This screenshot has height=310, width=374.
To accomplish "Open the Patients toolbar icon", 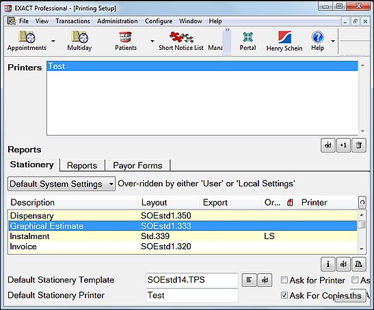I will pyautogui.click(x=126, y=41).
